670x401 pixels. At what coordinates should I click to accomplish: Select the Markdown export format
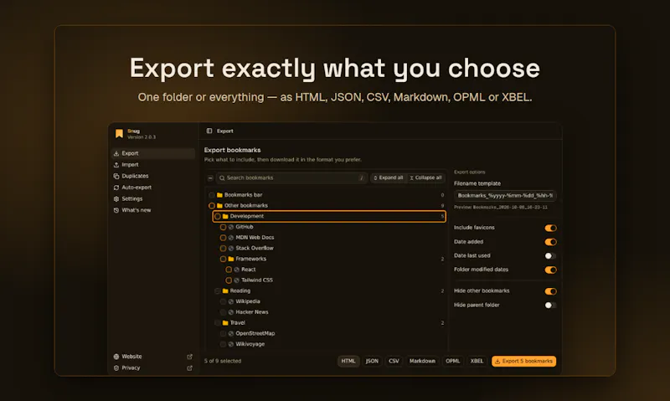point(422,362)
